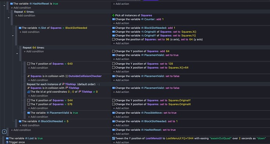Expand the folded event with boxed arrow

[x=4, y=132]
